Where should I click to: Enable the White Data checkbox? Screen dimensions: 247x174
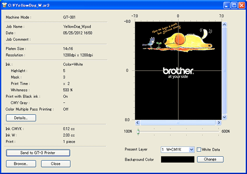click(199, 150)
